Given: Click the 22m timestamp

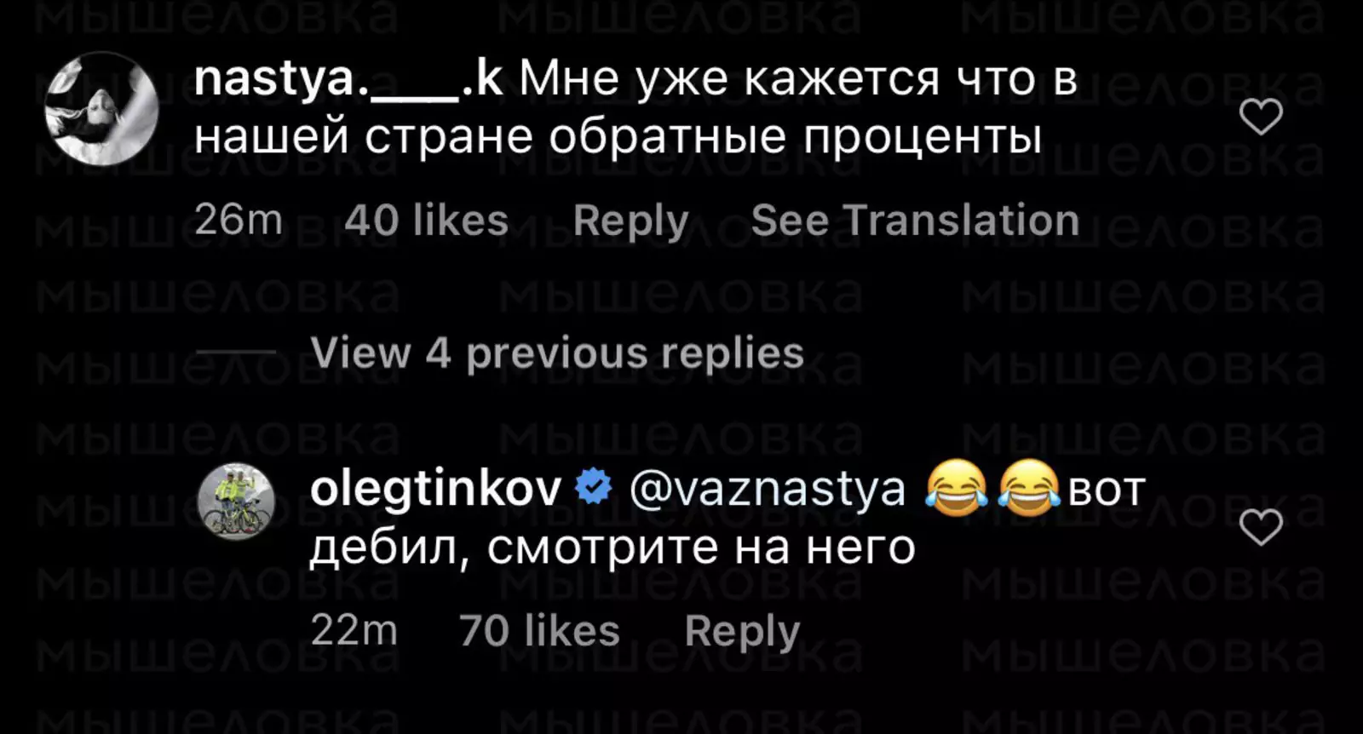Looking at the screenshot, I should (354, 631).
